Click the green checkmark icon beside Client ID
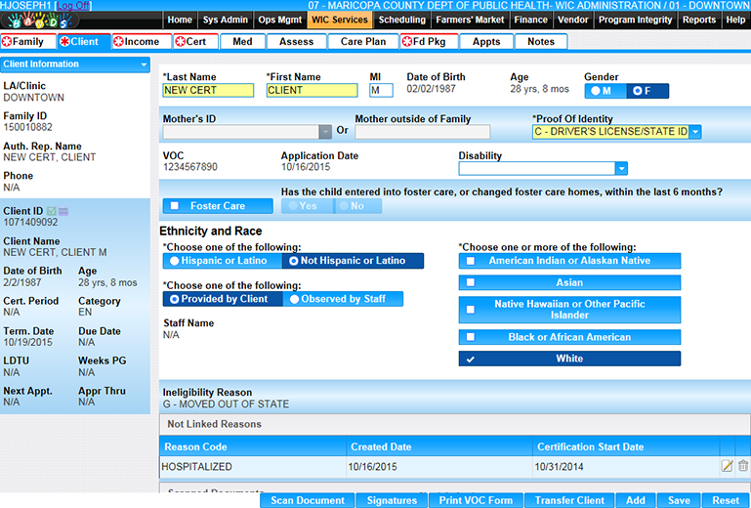The height and width of the screenshot is (508, 751). 52,211
